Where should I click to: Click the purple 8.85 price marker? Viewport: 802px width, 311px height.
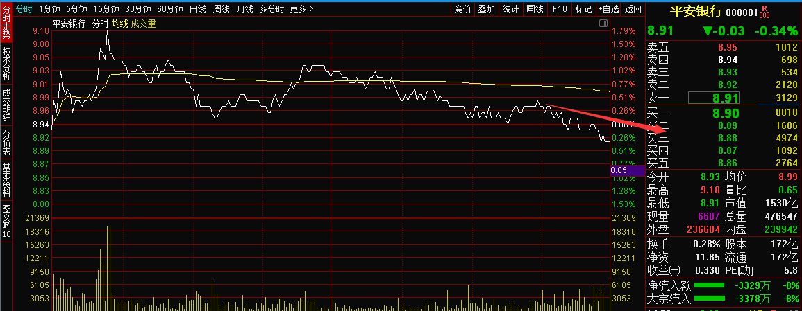tap(628, 171)
